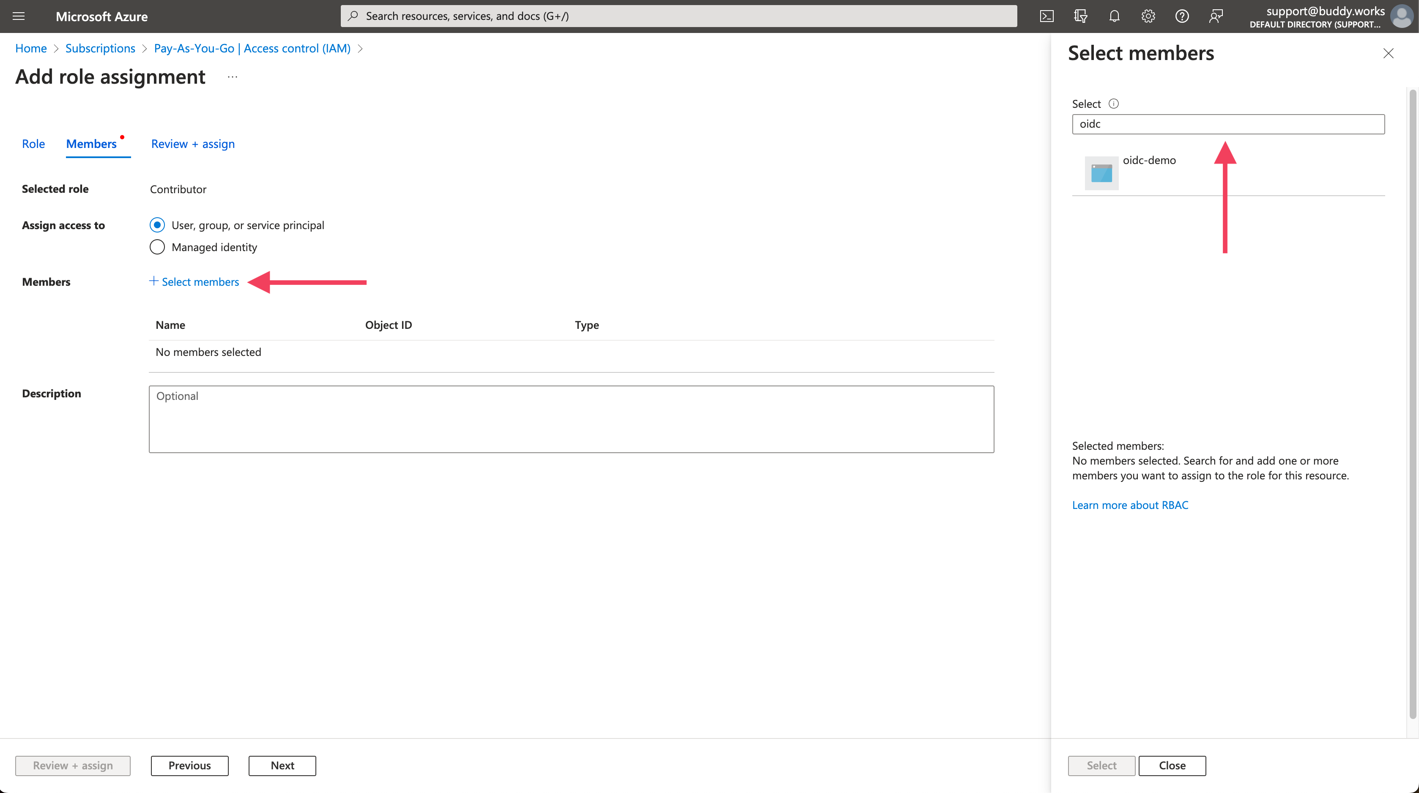Focus the global search resources field
The width and height of the screenshot is (1419, 793).
[679, 16]
